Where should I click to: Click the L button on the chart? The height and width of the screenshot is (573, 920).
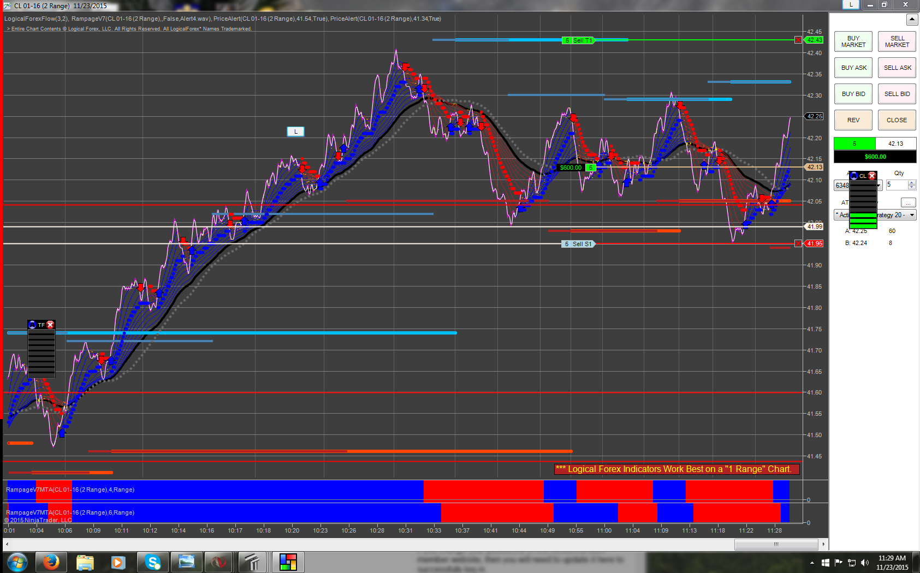tap(295, 132)
